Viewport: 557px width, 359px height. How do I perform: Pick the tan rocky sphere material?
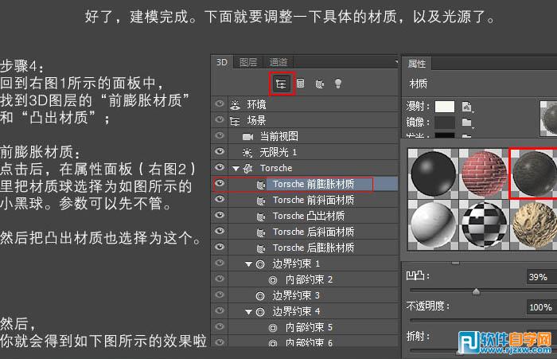point(534,224)
